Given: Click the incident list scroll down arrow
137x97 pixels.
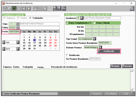Looking at the screenshot, I should (x=132, y=89).
